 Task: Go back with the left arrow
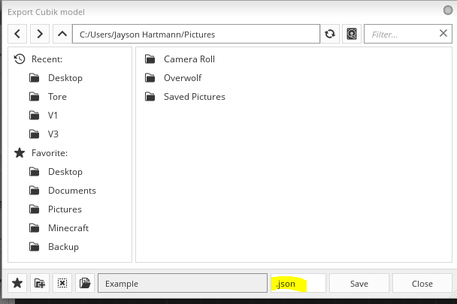tap(17, 34)
